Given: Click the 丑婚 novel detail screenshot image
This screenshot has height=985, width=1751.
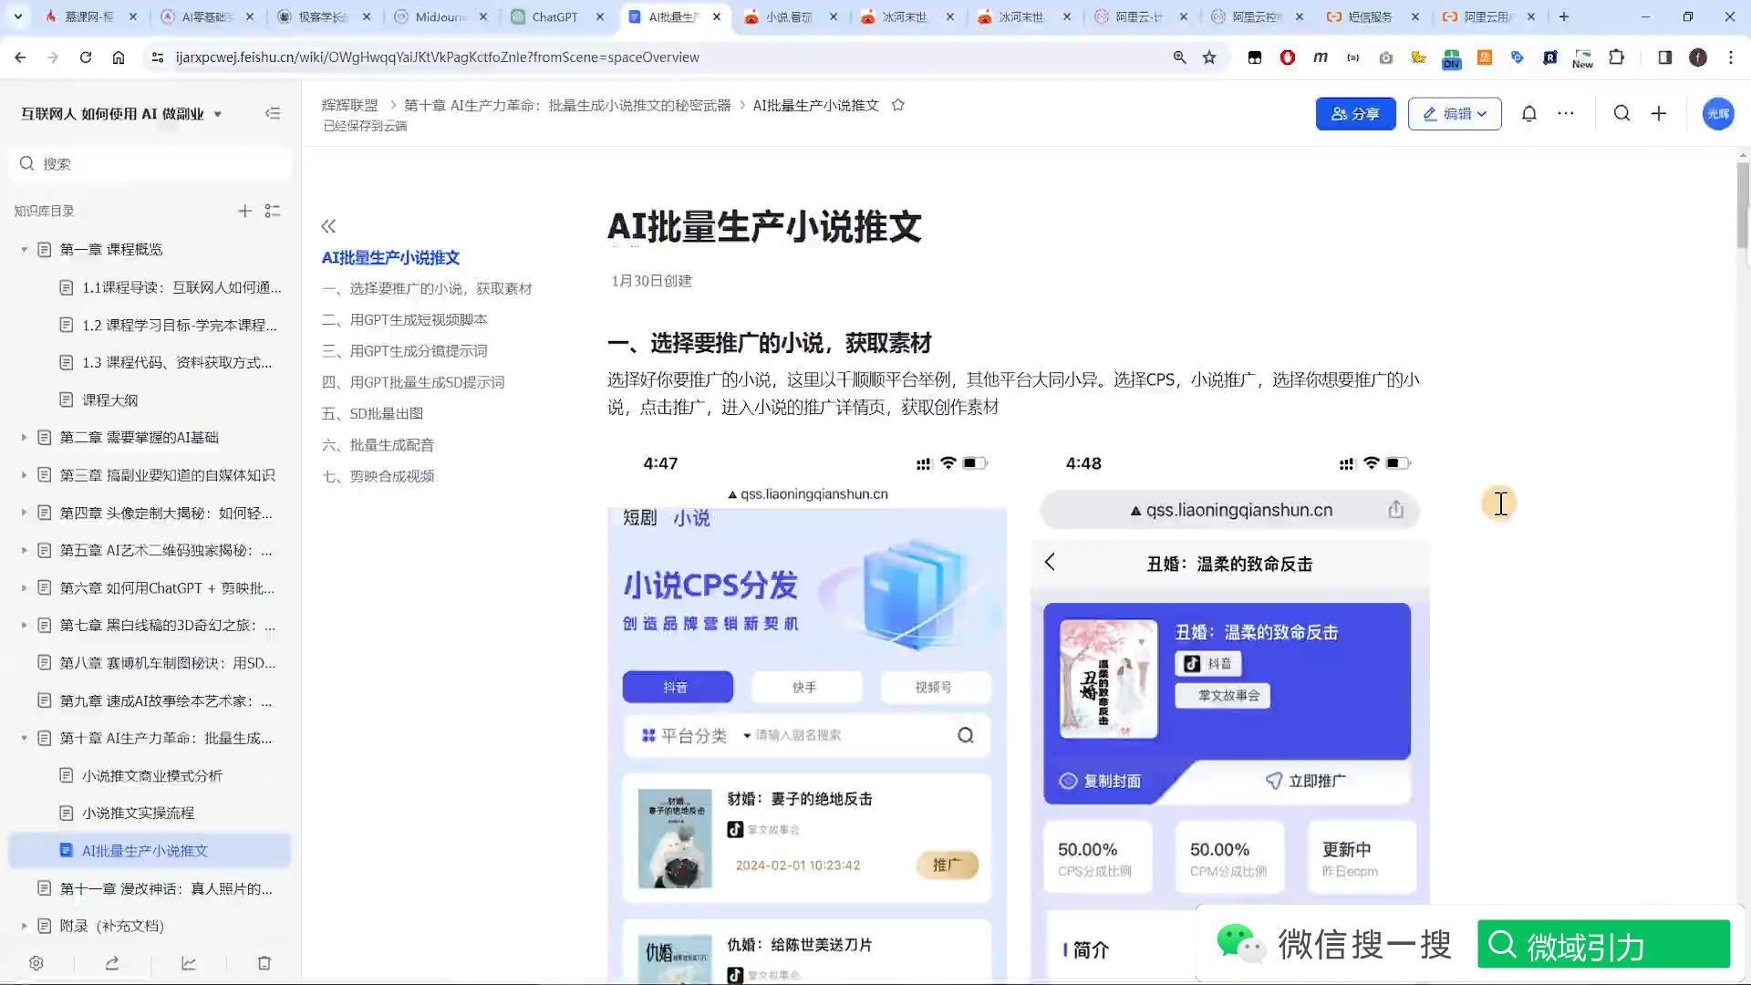Looking at the screenshot, I should click(1230, 716).
